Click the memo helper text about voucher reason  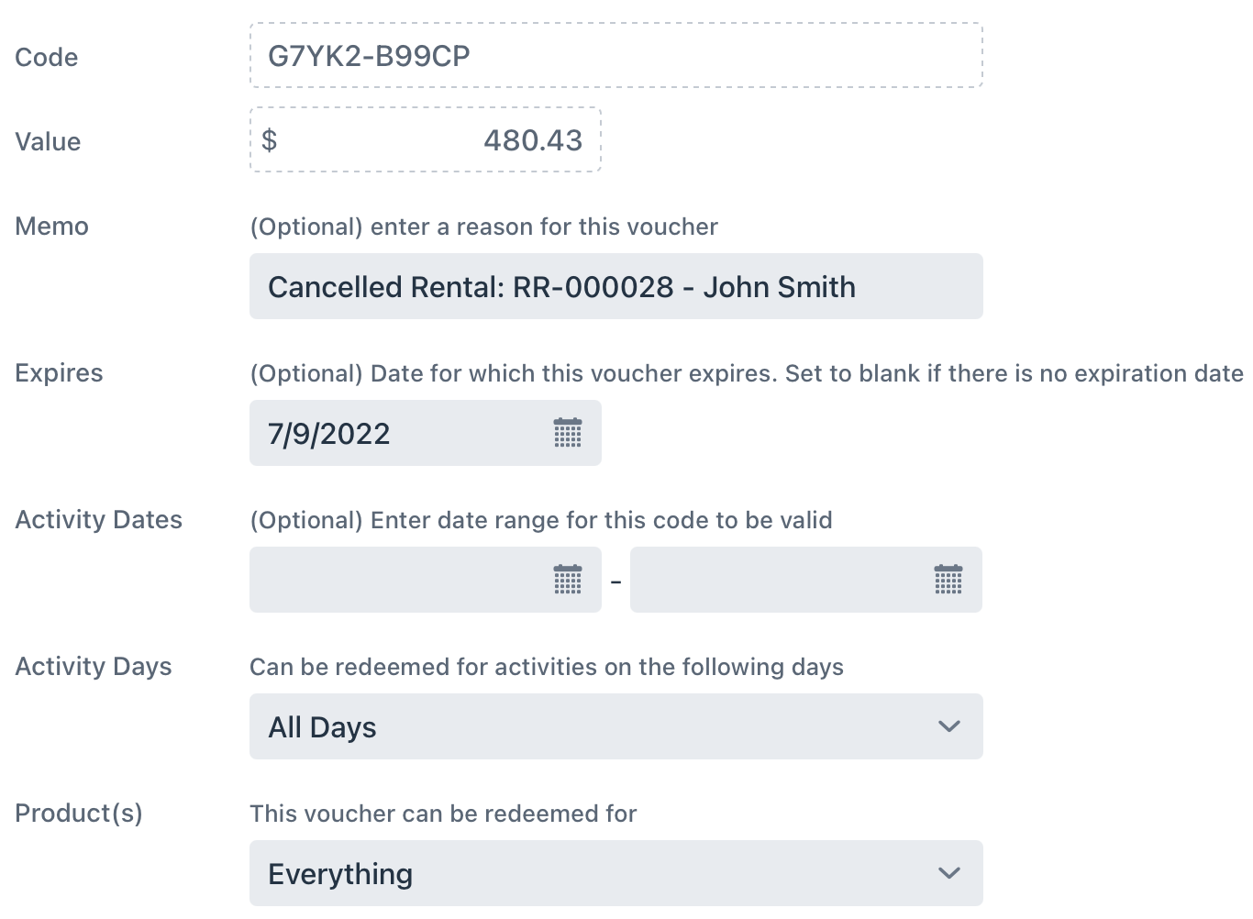[x=483, y=227]
